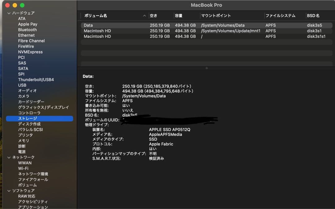This screenshot has height=209, width=335.
Task: Select Wi-Fi under ネットワーク
Action: coord(23,168)
